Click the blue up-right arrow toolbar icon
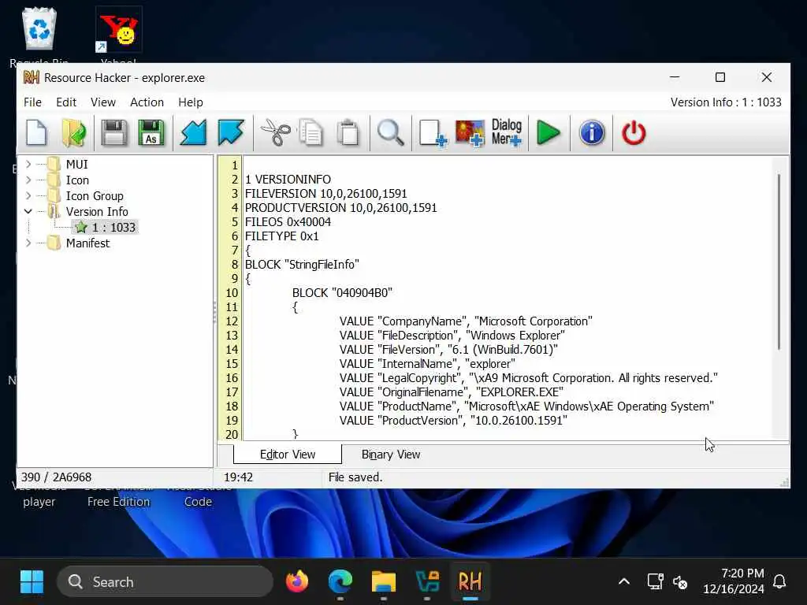The image size is (807, 605). [x=231, y=132]
